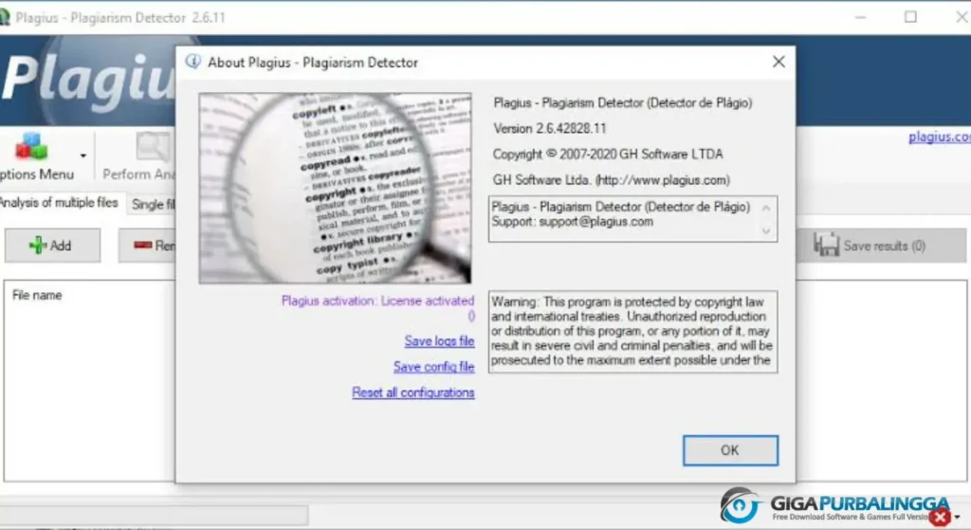Open the Save config file link
Viewport: 971px width, 530px height.
click(433, 367)
